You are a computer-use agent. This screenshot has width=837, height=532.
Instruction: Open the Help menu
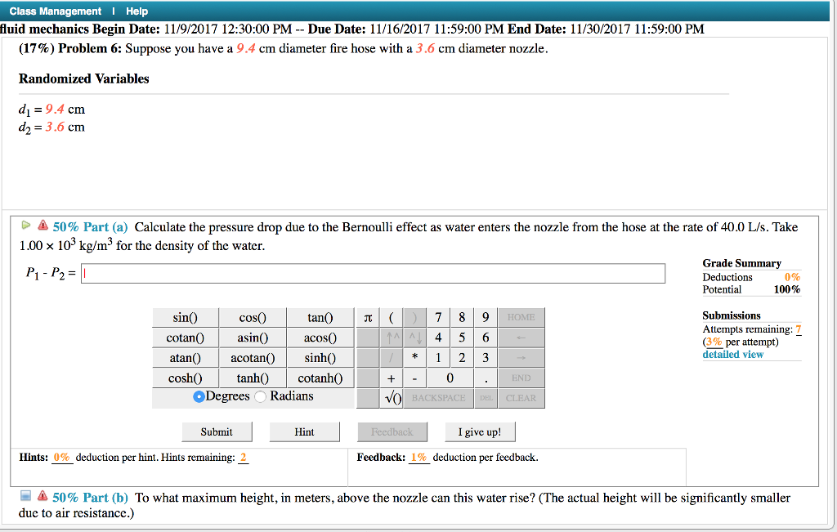[x=137, y=11]
